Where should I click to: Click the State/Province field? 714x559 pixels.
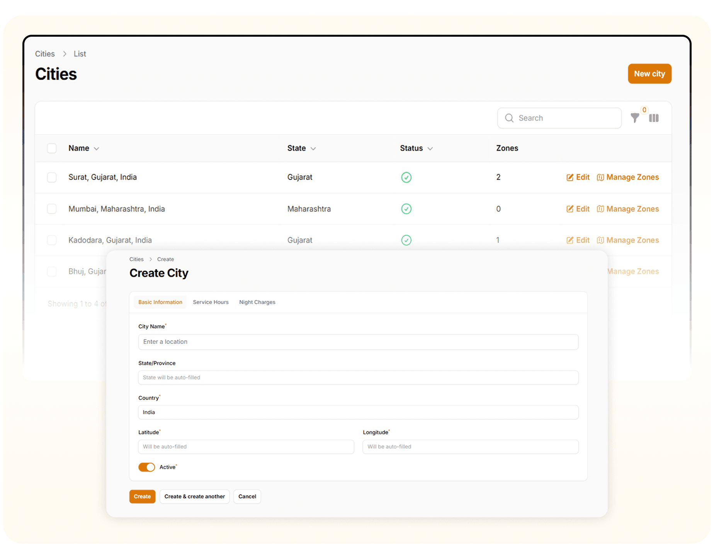coord(358,377)
